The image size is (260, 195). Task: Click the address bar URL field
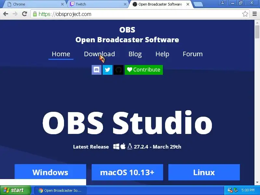pos(139,14)
